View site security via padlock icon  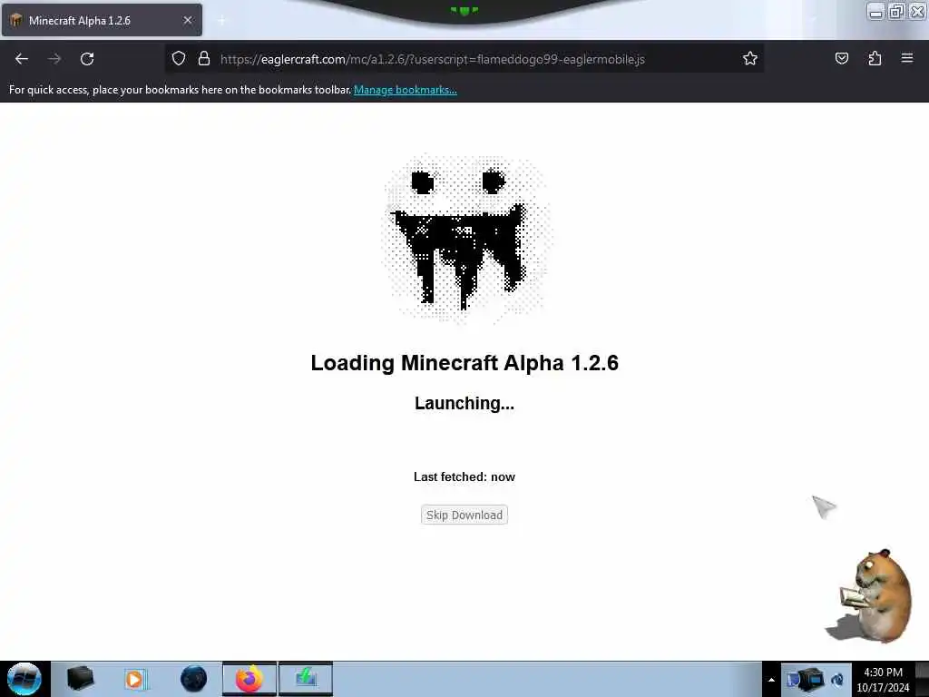click(x=204, y=59)
